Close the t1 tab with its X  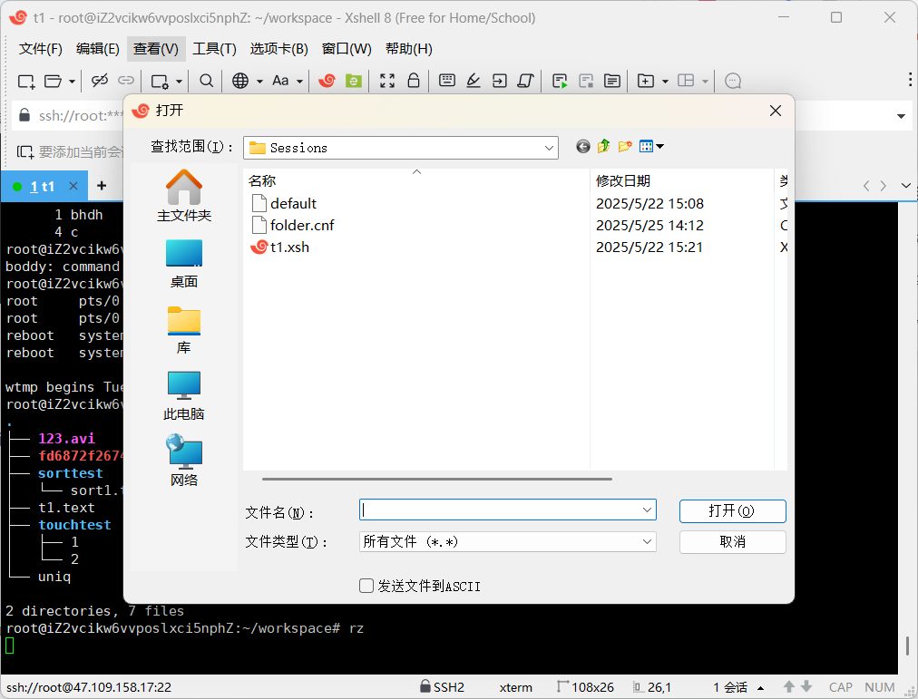[x=73, y=186]
